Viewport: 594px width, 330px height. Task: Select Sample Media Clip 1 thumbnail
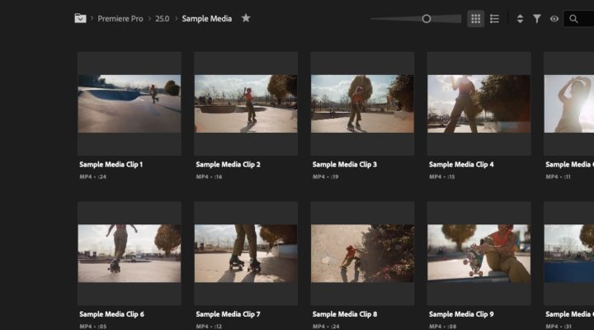click(x=130, y=103)
